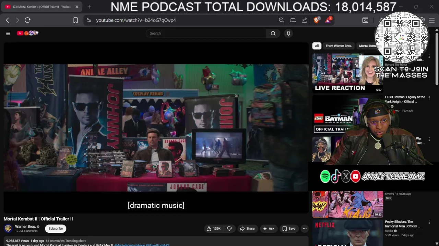
Task: Open Brave Rewards triangle icon
Action: click(x=328, y=20)
